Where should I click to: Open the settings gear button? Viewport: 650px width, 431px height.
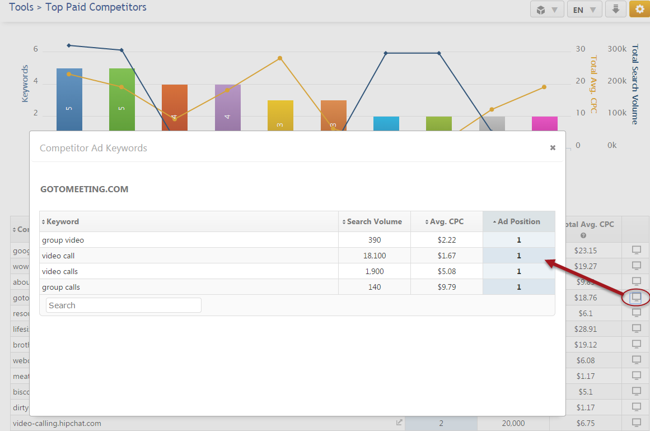pos(639,10)
